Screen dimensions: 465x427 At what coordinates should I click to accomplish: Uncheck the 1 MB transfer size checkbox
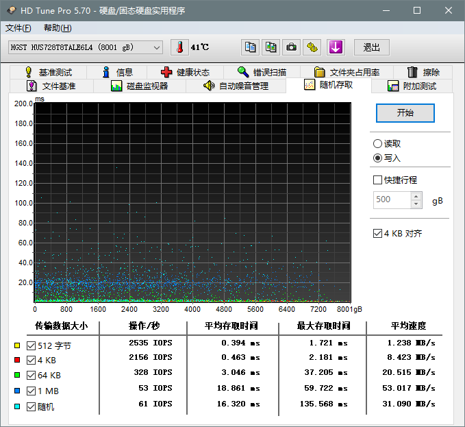[x=31, y=391]
